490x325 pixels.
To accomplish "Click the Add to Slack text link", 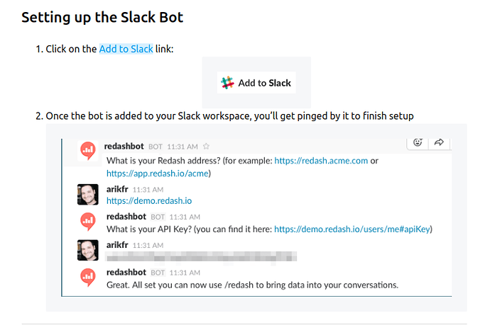I will (126, 49).
